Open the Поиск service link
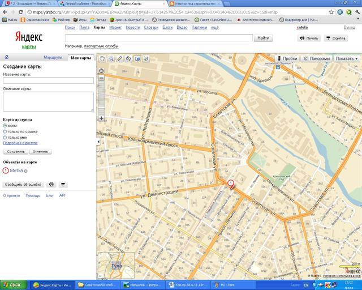This screenshot has width=362, height=290. click(70, 28)
